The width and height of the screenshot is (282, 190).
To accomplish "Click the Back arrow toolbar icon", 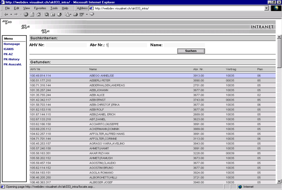I will (6, 14).
